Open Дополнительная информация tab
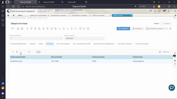 104,44
